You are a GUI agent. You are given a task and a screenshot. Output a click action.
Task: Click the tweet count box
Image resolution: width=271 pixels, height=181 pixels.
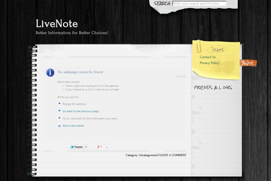(x=86, y=147)
